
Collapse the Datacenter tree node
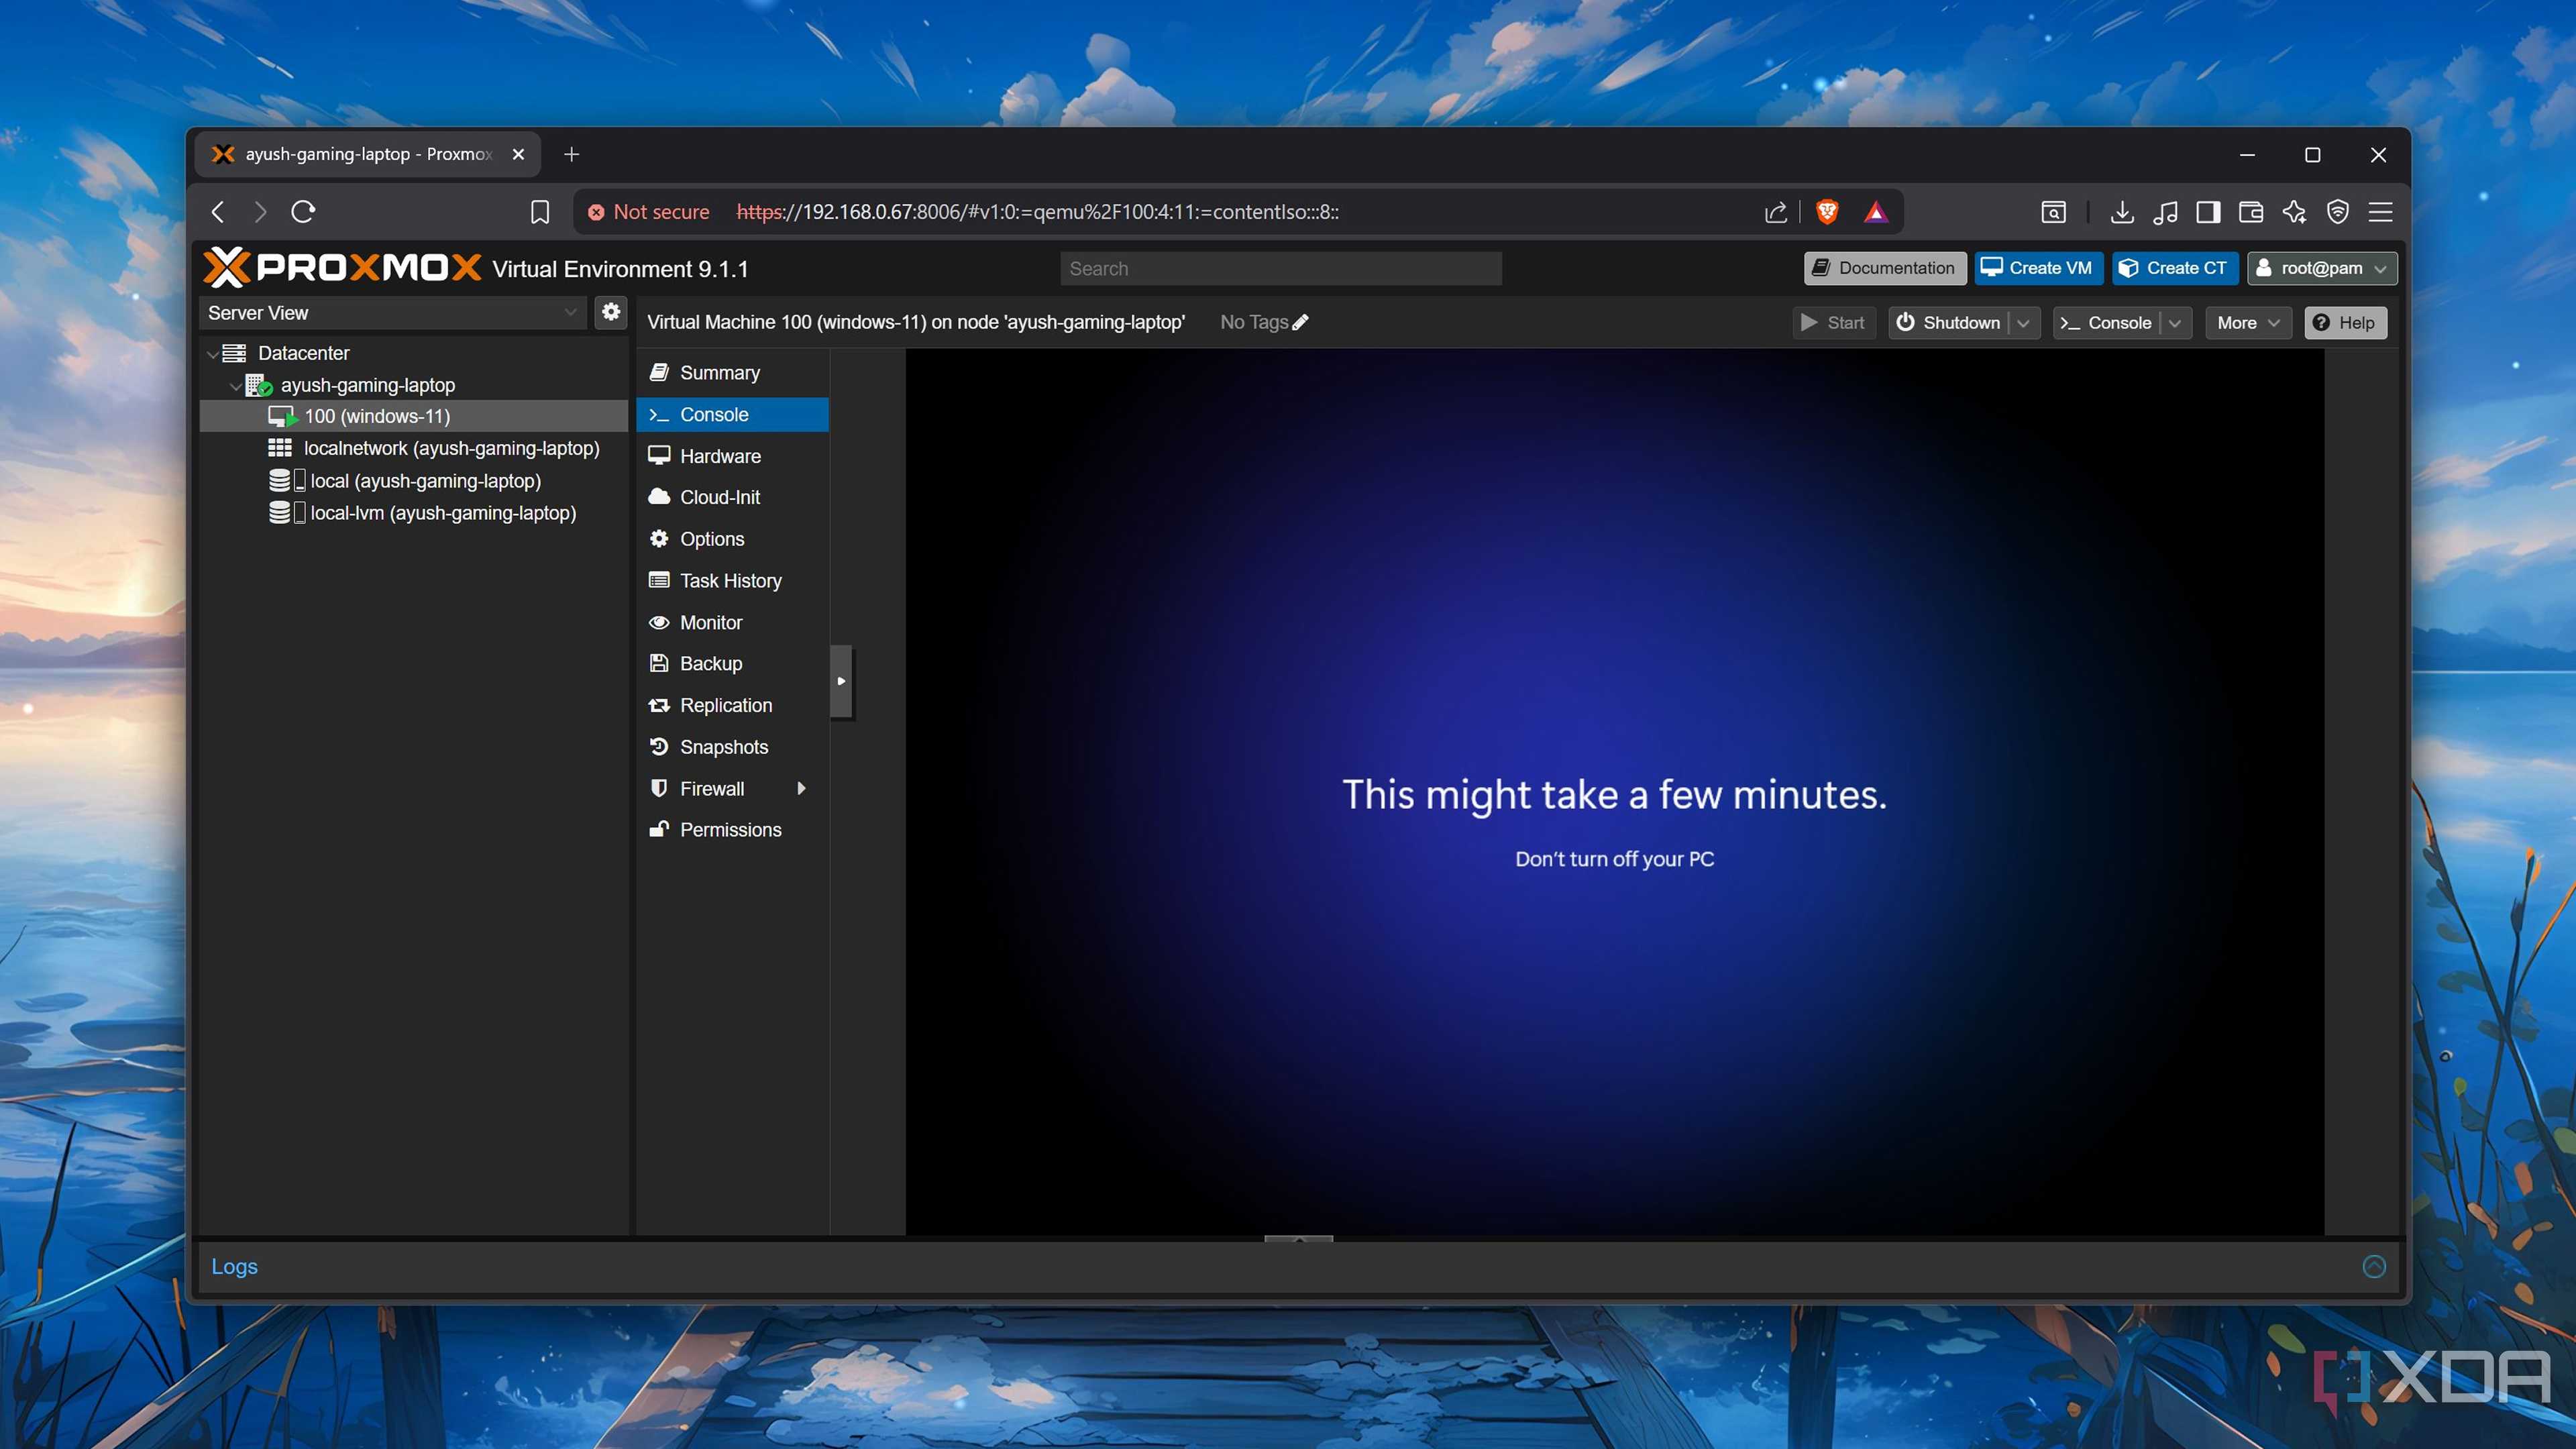(213, 354)
